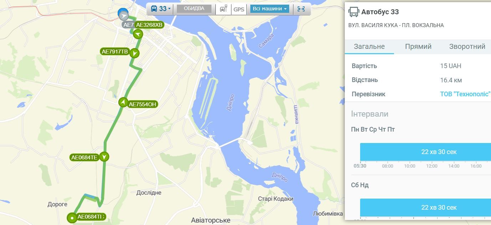Click the weekday 22 хв 30 сек interval bar
The image size is (491, 225).
[x=425, y=152]
